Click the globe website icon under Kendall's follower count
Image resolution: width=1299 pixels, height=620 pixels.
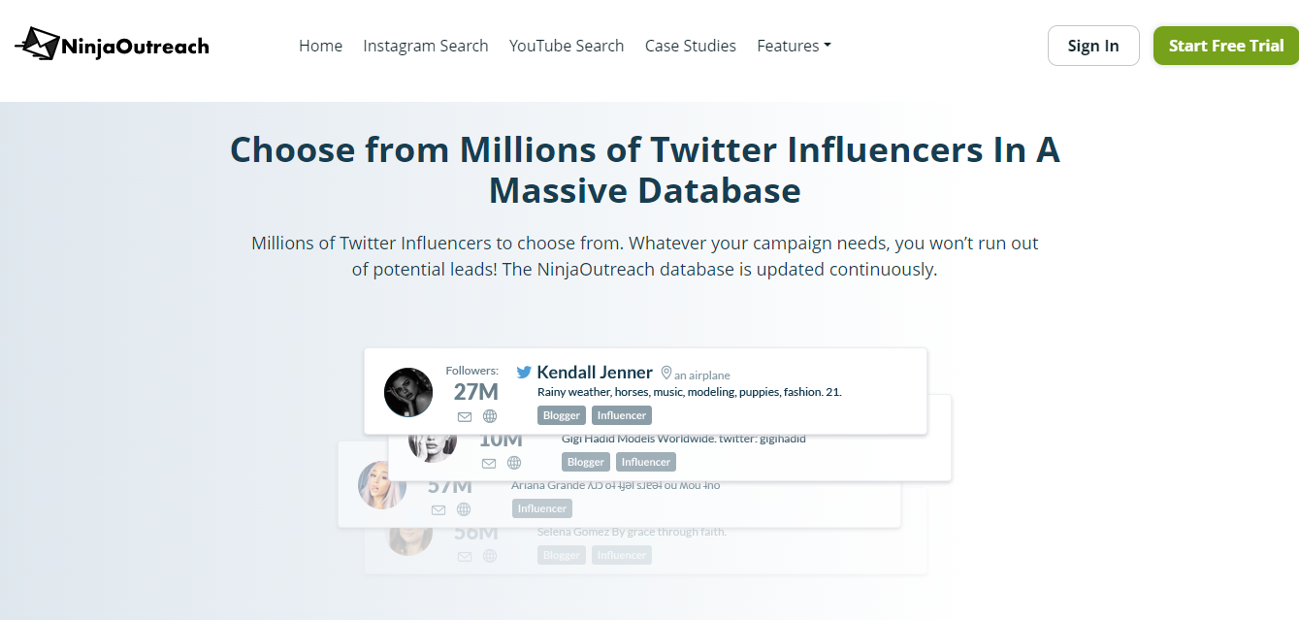tap(490, 415)
